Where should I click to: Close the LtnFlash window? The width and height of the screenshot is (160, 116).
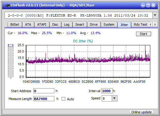(x=153, y=5)
